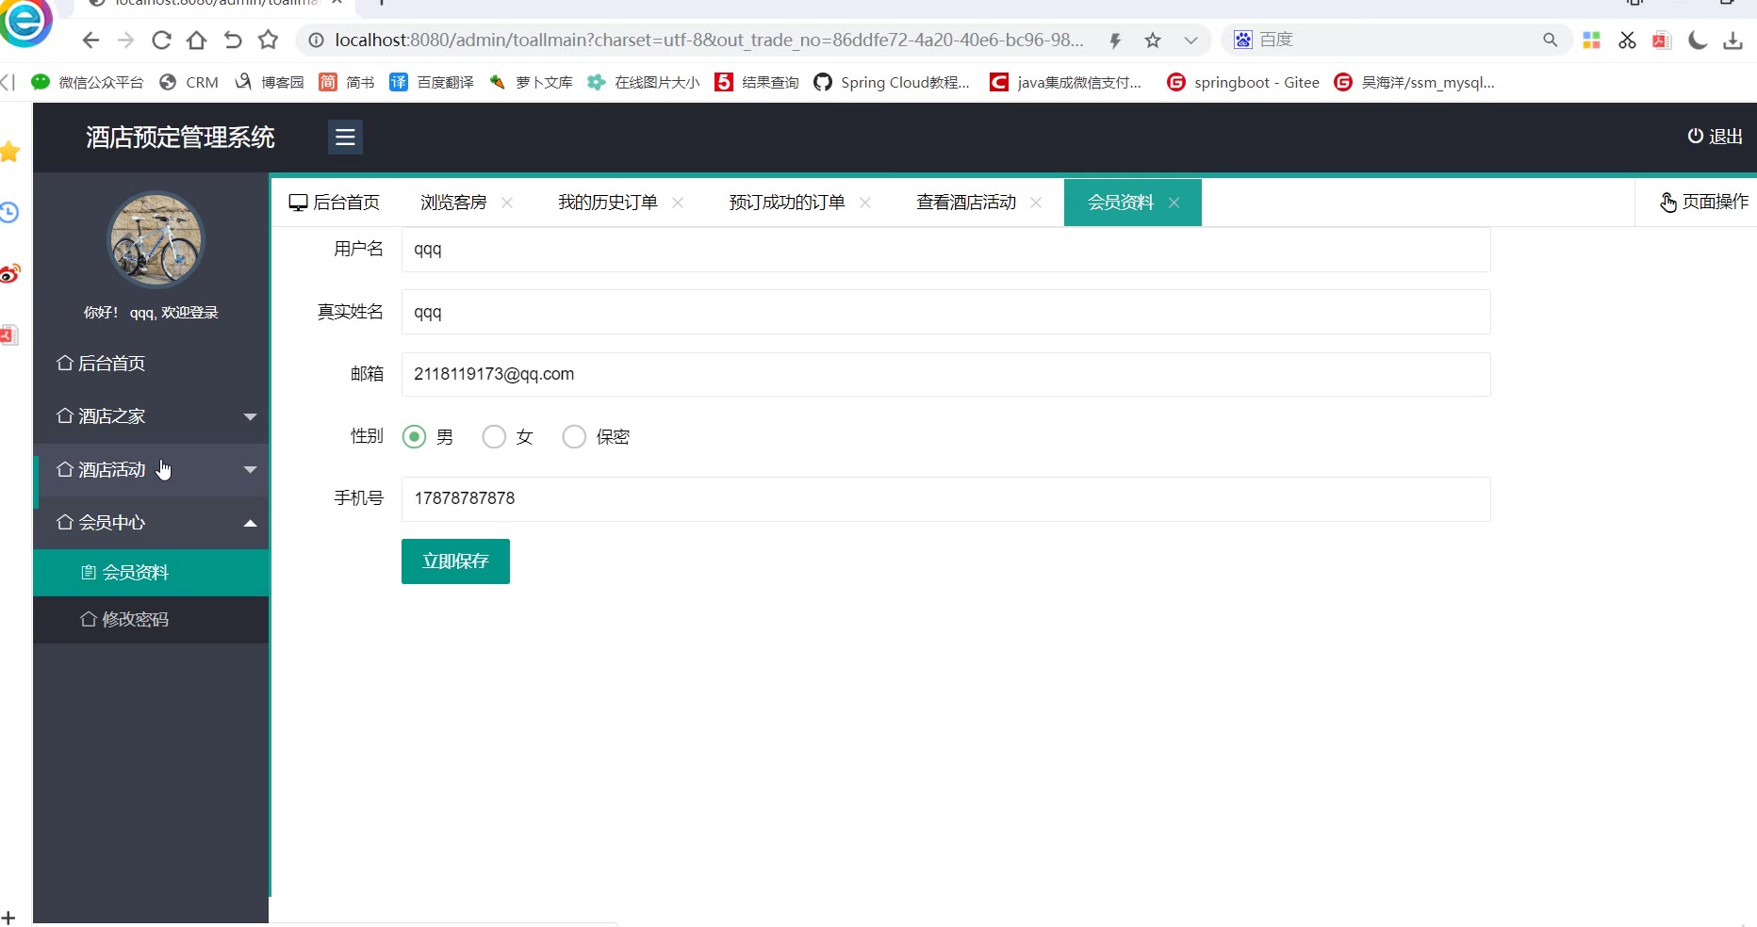Viewport: 1757px width, 927px height.
Task: Open the colorful extensions grid icon
Action: pos(1591,41)
